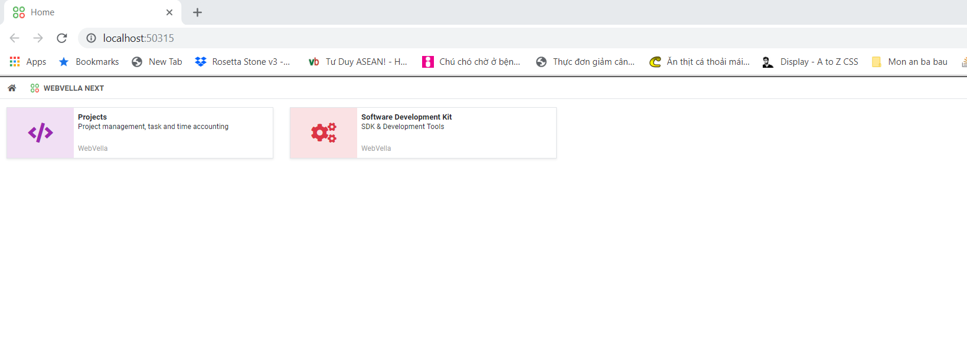This screenshot has height=347, width=967.
Task: Click the Dropbox icon on the bookmarks bar
Action: [201, 62]
